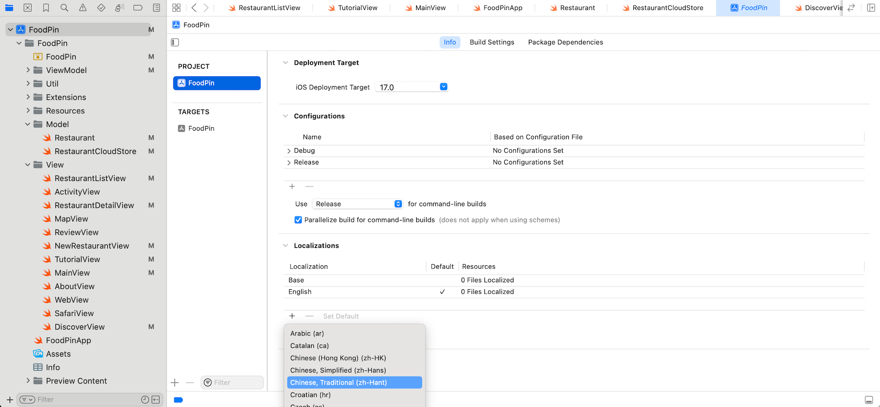Viewport: 880px width, 407px height.
Task: Add an editor on the right
Action: [871, 8]
